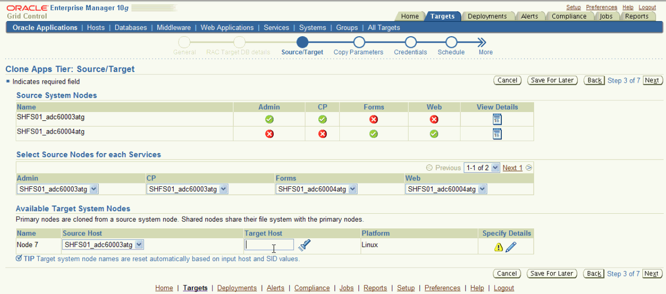Click the Setup link at top right

pos(573,7)
